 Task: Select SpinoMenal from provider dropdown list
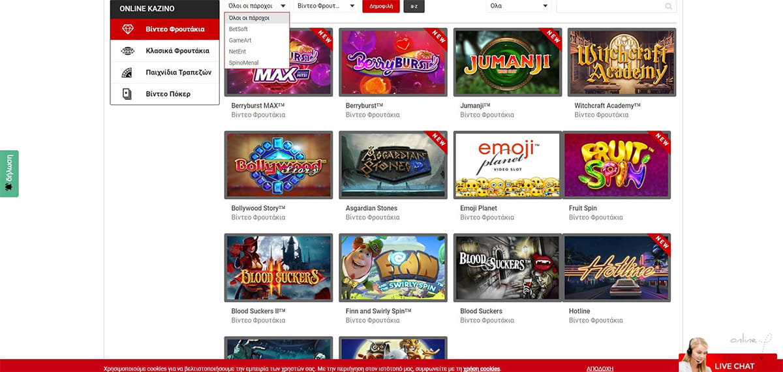point(256,63)
